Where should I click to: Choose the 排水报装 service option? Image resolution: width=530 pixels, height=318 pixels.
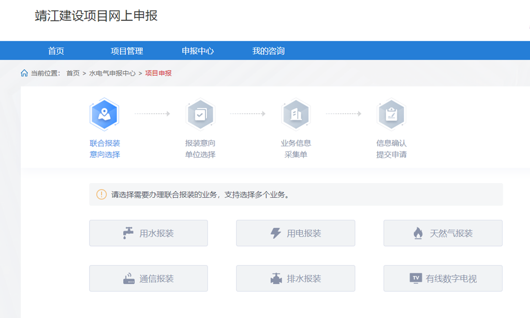(x=296, y=279)
